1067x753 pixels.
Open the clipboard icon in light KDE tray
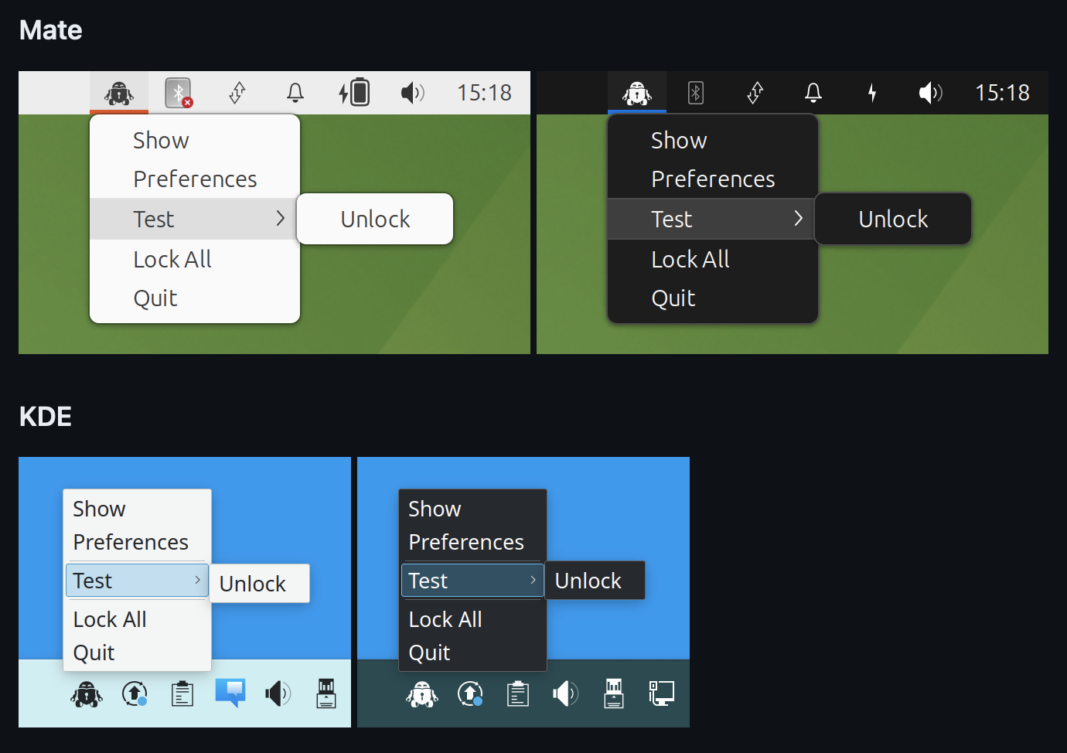tap(182, 693)
